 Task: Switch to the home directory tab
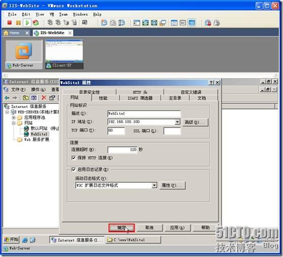[x=175, y=98]
